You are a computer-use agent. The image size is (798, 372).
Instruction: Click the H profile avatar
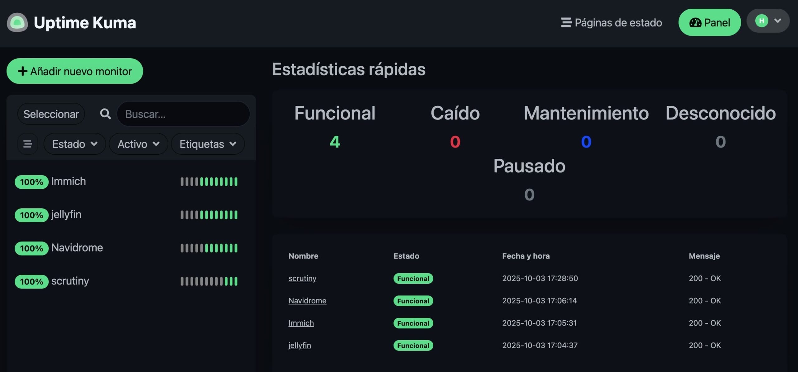[x=761, y=21]
